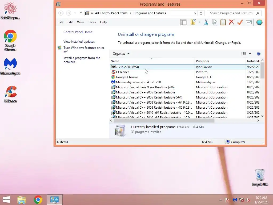Click the folder options icon in the toolbar
This screenshot has width=273, height=205.
[x=193, y=22]
